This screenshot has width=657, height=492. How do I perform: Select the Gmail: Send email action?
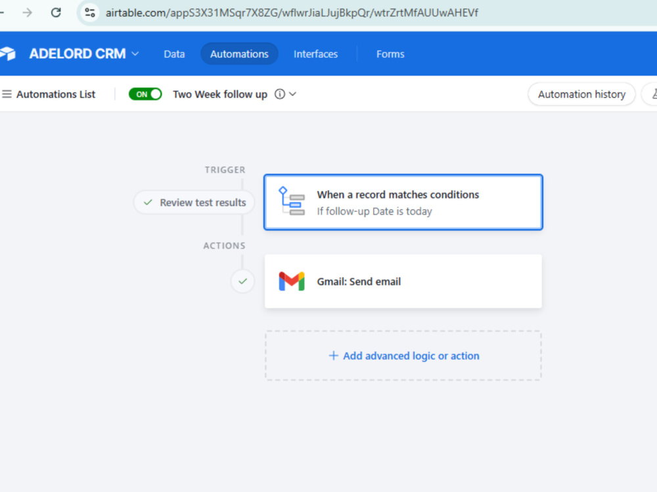point(403,281)
